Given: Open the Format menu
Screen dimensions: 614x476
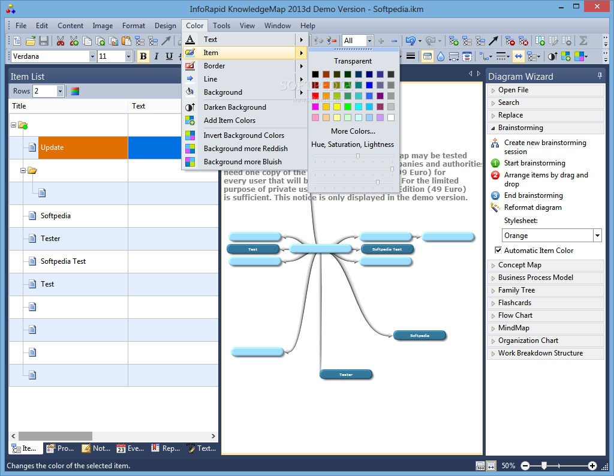Looking at the screenshot, I should (x=134, y=25).
